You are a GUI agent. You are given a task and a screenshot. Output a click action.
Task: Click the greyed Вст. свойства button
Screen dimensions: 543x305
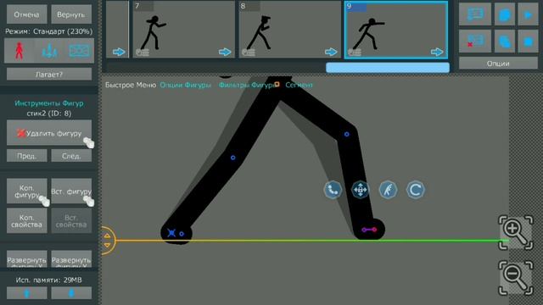[x=71, y=221]
